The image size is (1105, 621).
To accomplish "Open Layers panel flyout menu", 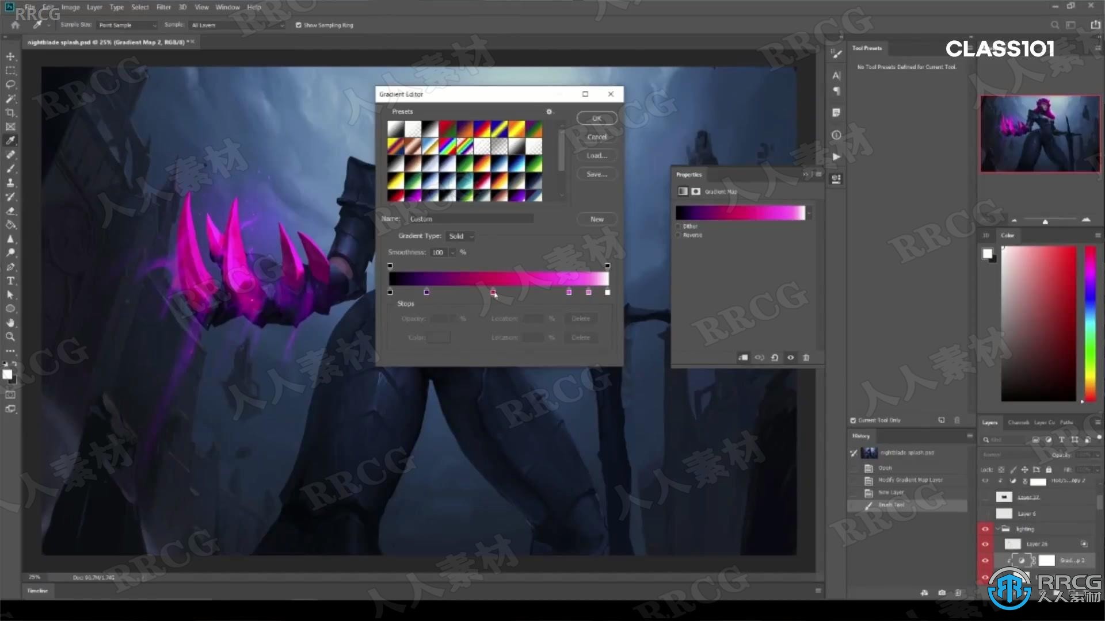I will pos(1098,423).
